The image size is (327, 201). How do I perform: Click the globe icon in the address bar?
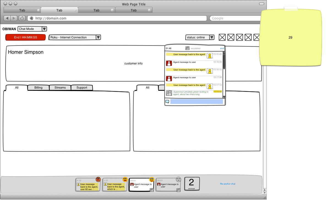pyautogui.click(x=32, y=18)
